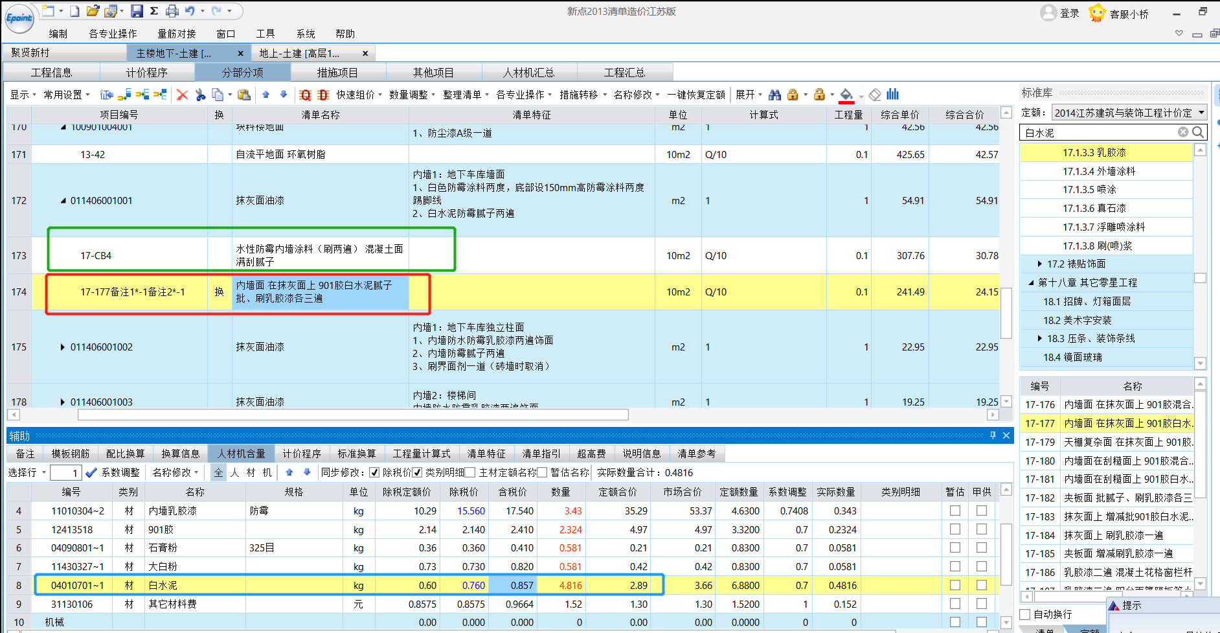Image resolution: width=1220 pixels, height=633 pixels.
Task: Check 暂估 box for 内墙乳胶漆 row
Action: 955,511
